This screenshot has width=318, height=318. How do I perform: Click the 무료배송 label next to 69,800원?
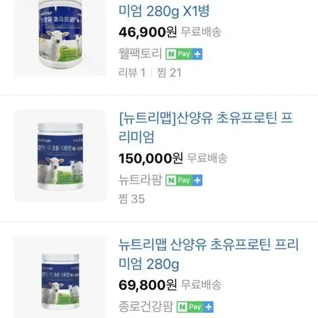click(201, 285)
